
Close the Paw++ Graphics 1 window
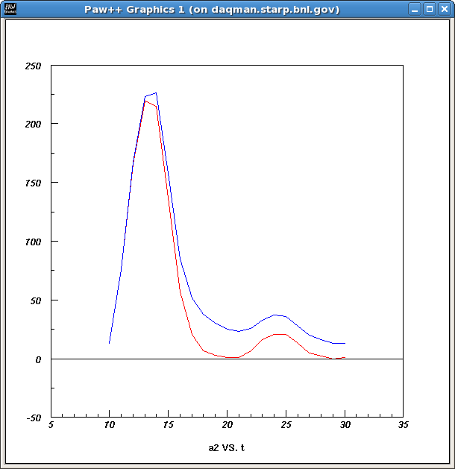point(445,9)
